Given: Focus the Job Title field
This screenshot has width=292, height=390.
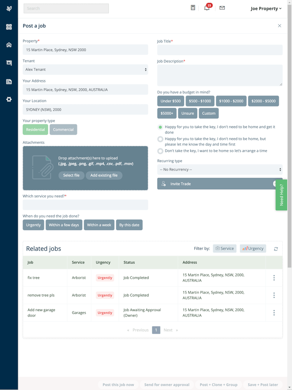Looking at the screenshot, I should [220, 50].
